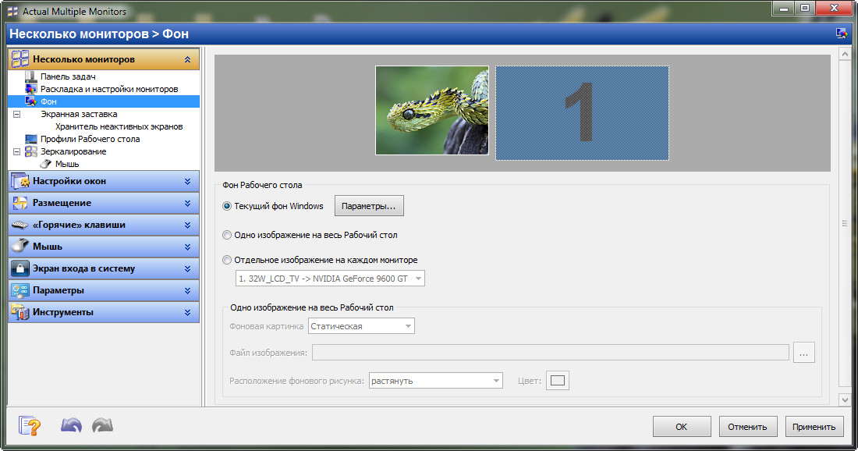The image size is (858, 451).
Task: Open the Мышь subitem under Зеркалирование
Action: click(67, 164)
